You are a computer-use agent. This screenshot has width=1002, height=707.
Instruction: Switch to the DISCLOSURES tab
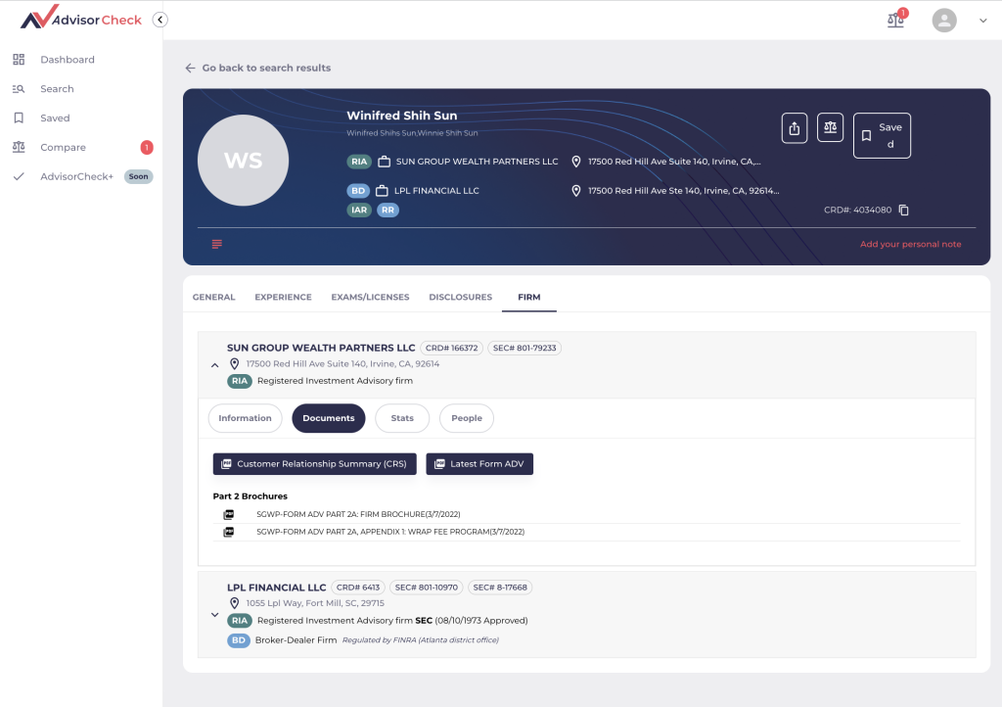point(460,297)
